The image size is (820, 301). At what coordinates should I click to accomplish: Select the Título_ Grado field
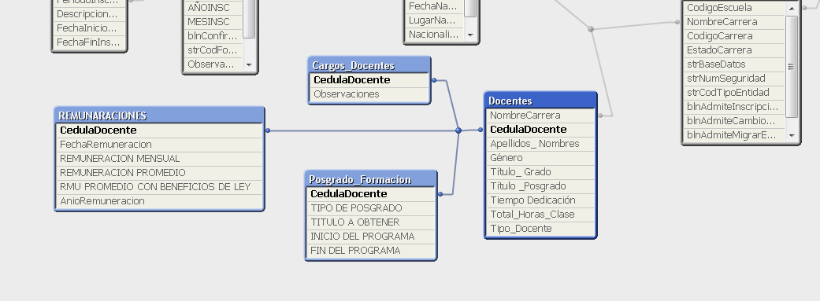click(540, 171)
